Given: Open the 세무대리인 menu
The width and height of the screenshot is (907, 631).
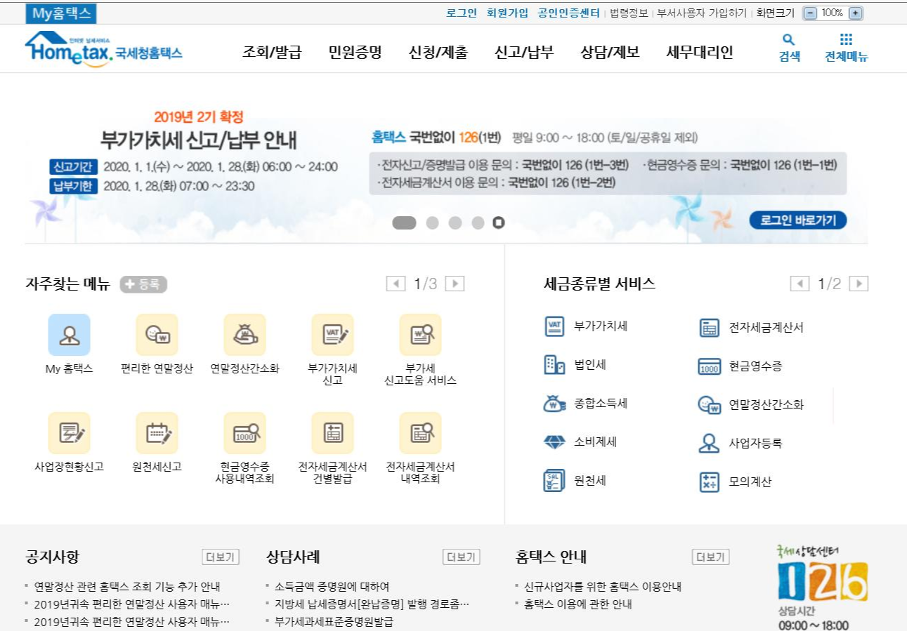Looking at the screenshot, I should pos(700,52).
